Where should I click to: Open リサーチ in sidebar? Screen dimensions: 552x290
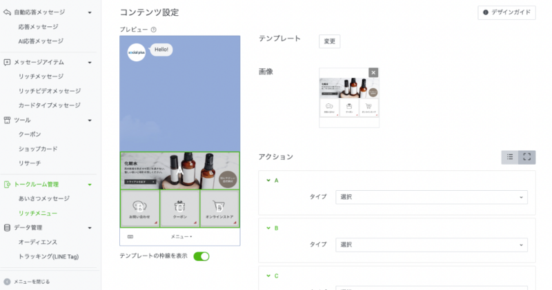30,163
